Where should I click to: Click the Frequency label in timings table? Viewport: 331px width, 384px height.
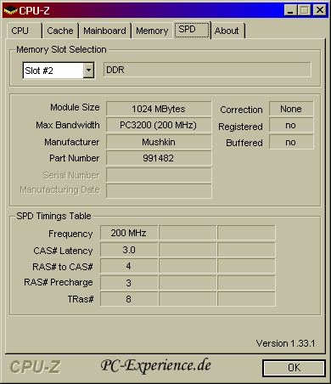(70, 234)
